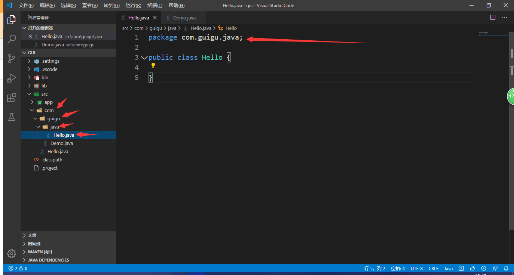Open more editor actions via ellipsis icon
This screenshot has height=275, width=514.
(x=505, y=17)
